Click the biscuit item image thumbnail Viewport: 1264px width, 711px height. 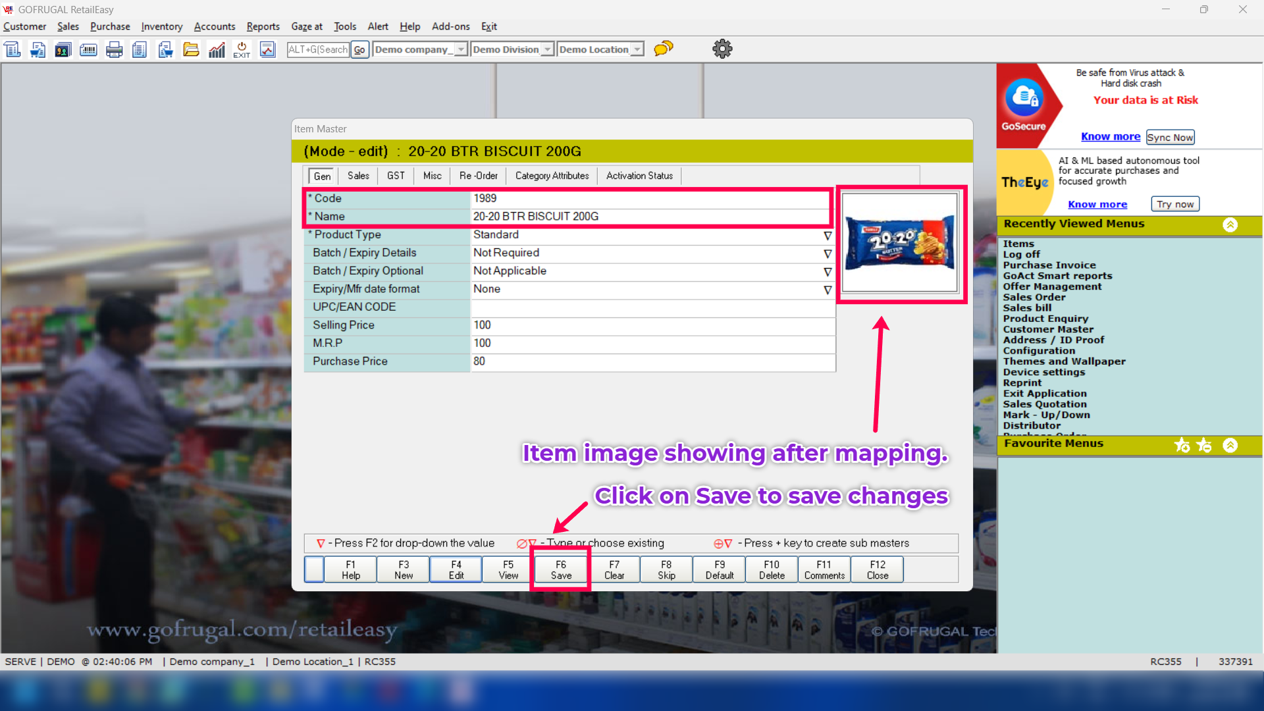click(x=900, y=243)
